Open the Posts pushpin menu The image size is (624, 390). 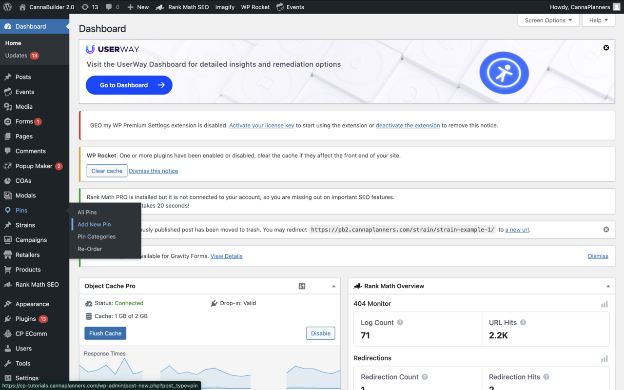pyautogui.click(x=35, y=77)
